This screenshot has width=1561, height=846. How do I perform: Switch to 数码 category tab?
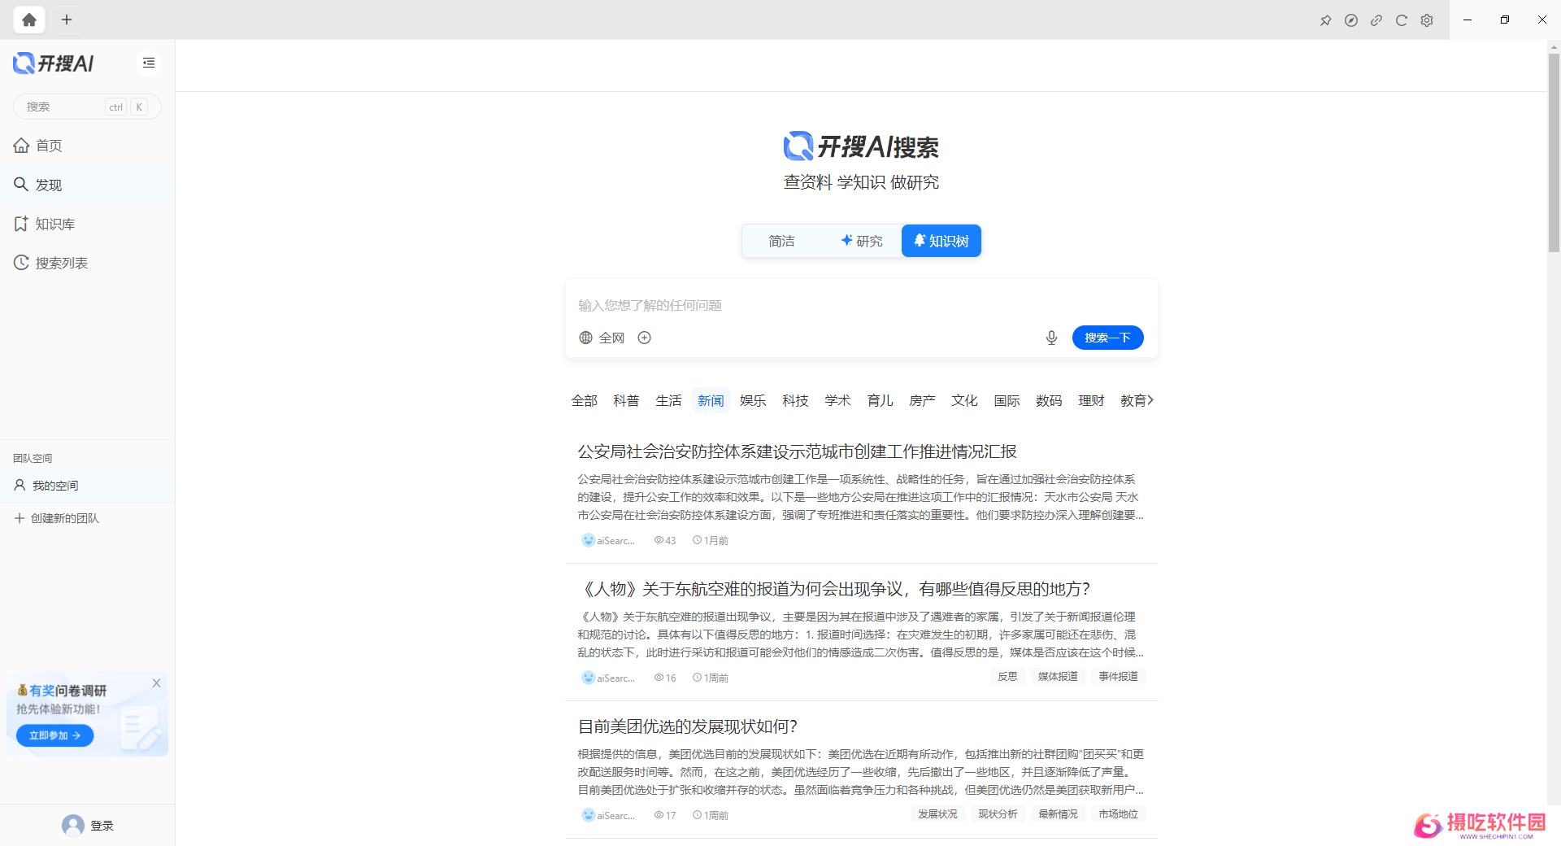click(1049, 400)
